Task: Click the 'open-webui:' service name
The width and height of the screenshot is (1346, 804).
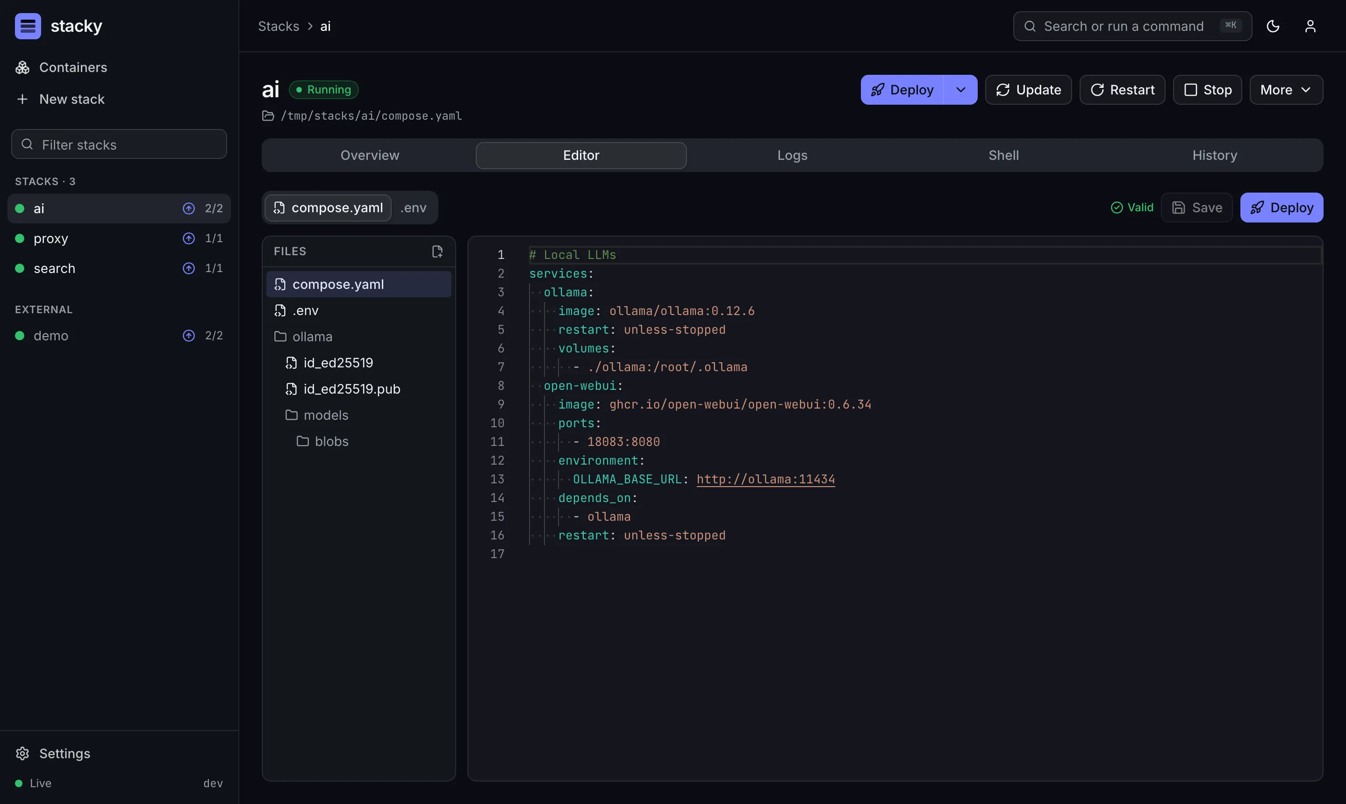Action: [x=583, y=386]
